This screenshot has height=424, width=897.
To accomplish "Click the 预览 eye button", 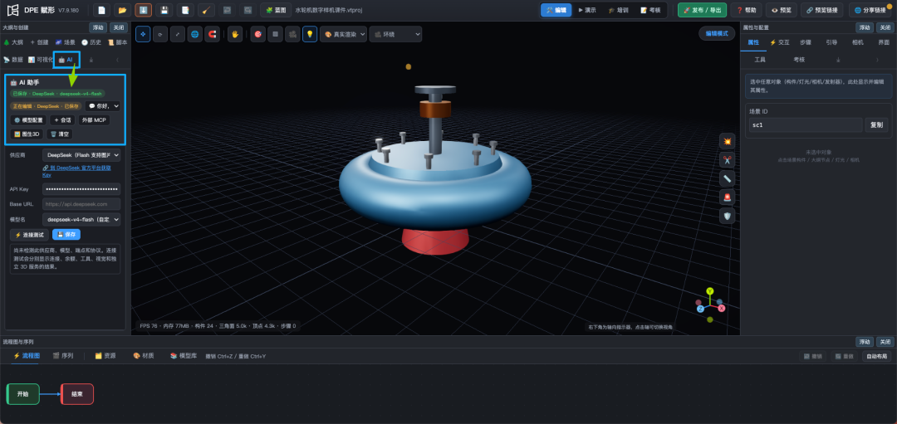I will coord(781,10).
